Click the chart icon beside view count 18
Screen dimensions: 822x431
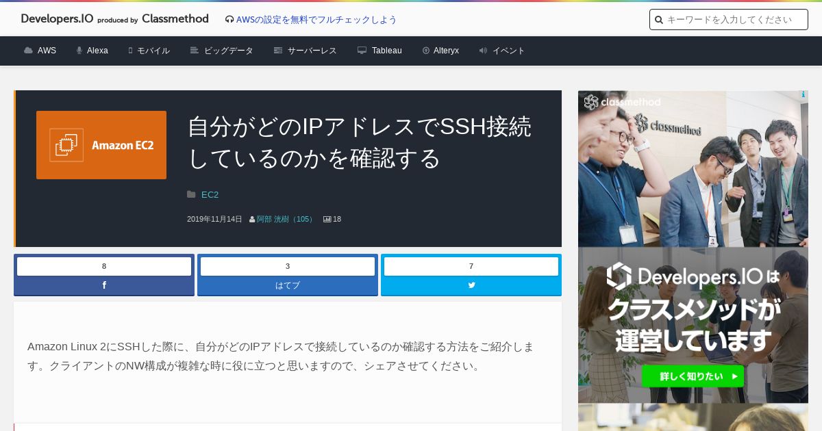point(327,220)
